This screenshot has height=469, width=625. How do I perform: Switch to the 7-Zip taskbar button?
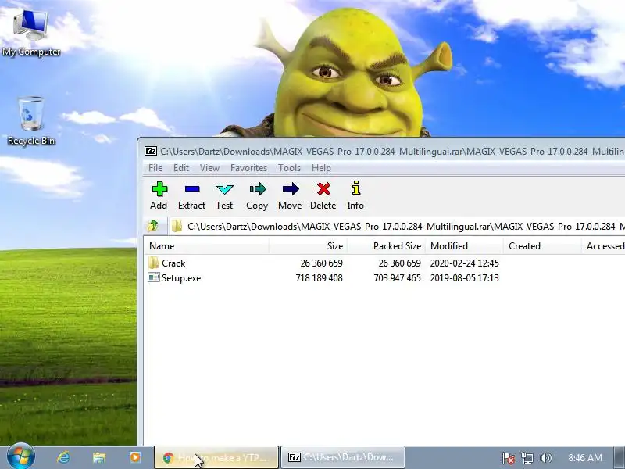pyautogui.click(x=343, y=457)
